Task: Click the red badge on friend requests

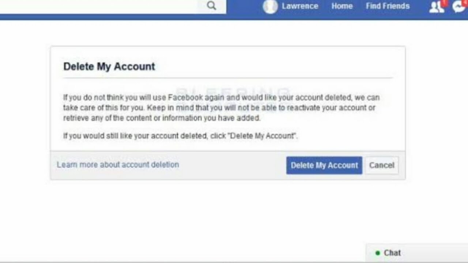Action: tap(444, 3)
